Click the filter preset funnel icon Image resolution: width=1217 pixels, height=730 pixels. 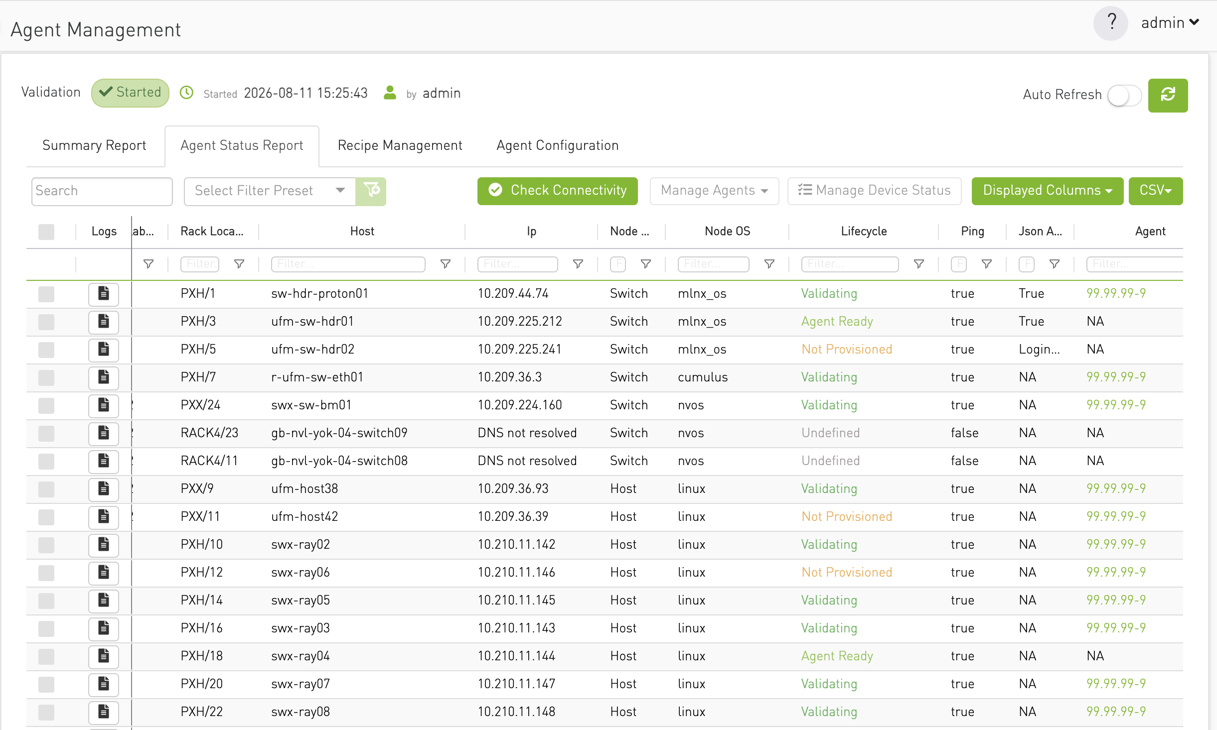371,191
